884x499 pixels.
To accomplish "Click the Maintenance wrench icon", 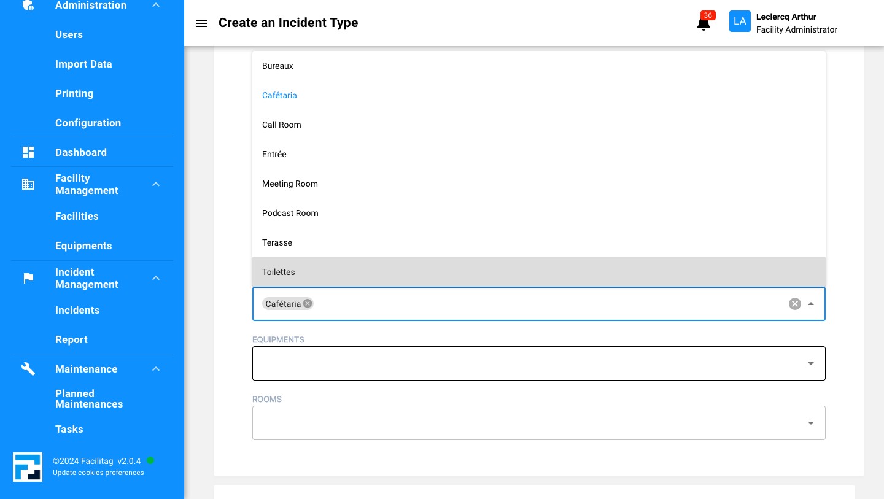I will [28, 369].
